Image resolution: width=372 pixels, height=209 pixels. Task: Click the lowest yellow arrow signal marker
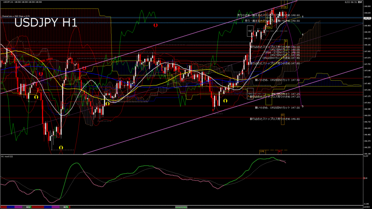coord(61,147)
